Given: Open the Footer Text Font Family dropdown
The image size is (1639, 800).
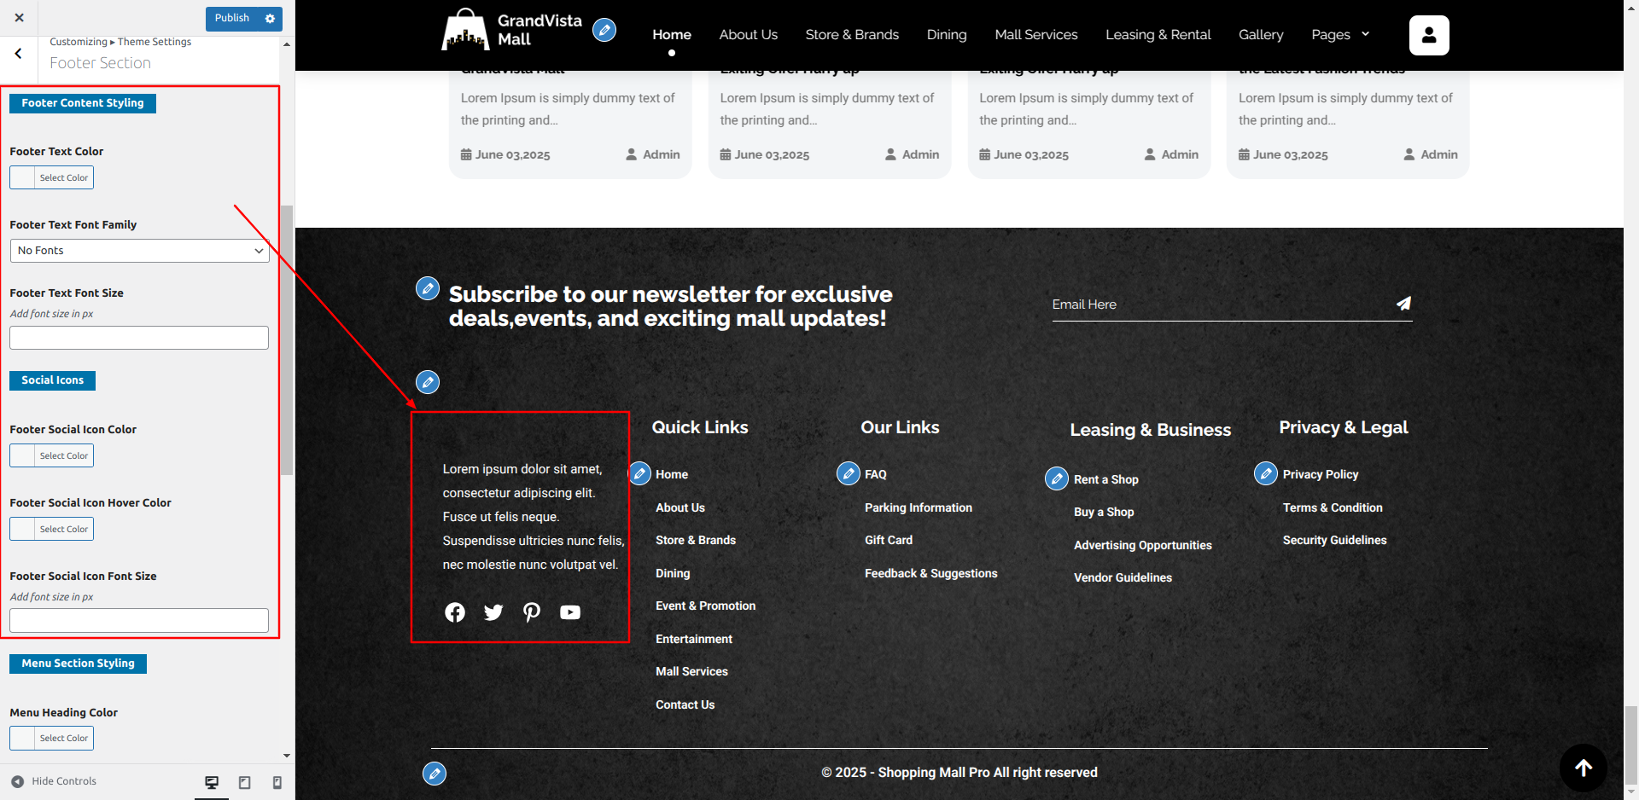Looking at the screenshot, I should [139, 251].
